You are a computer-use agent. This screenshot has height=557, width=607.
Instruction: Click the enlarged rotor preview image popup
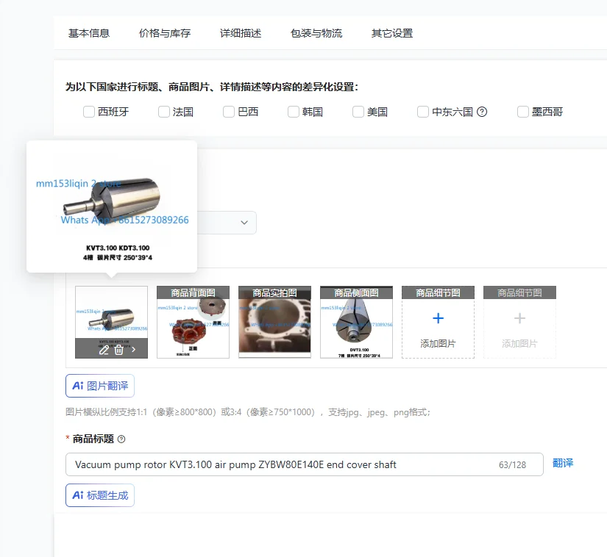click(x=112, y=206)
